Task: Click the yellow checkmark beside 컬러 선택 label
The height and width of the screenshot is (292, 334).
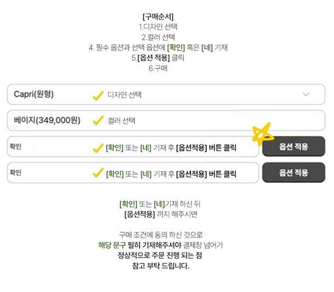Action: tap(98, 121)
